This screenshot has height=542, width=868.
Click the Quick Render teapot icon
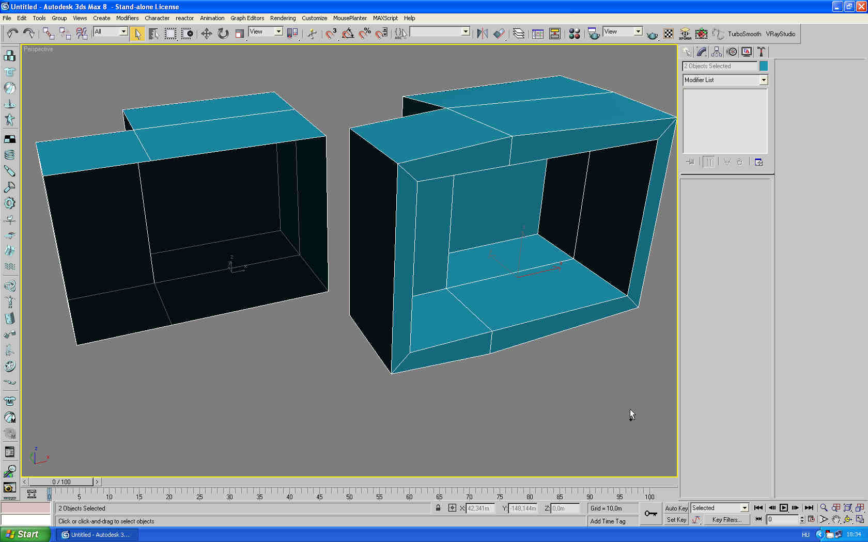click(652, 35)
